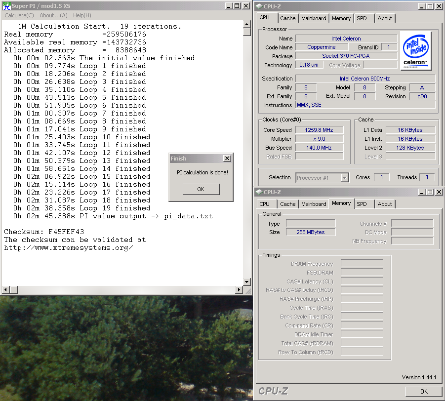Click the Package field Socket 370 FC-PGA
The width and height of the screenshot is (445, 401).
click(346, 56)
